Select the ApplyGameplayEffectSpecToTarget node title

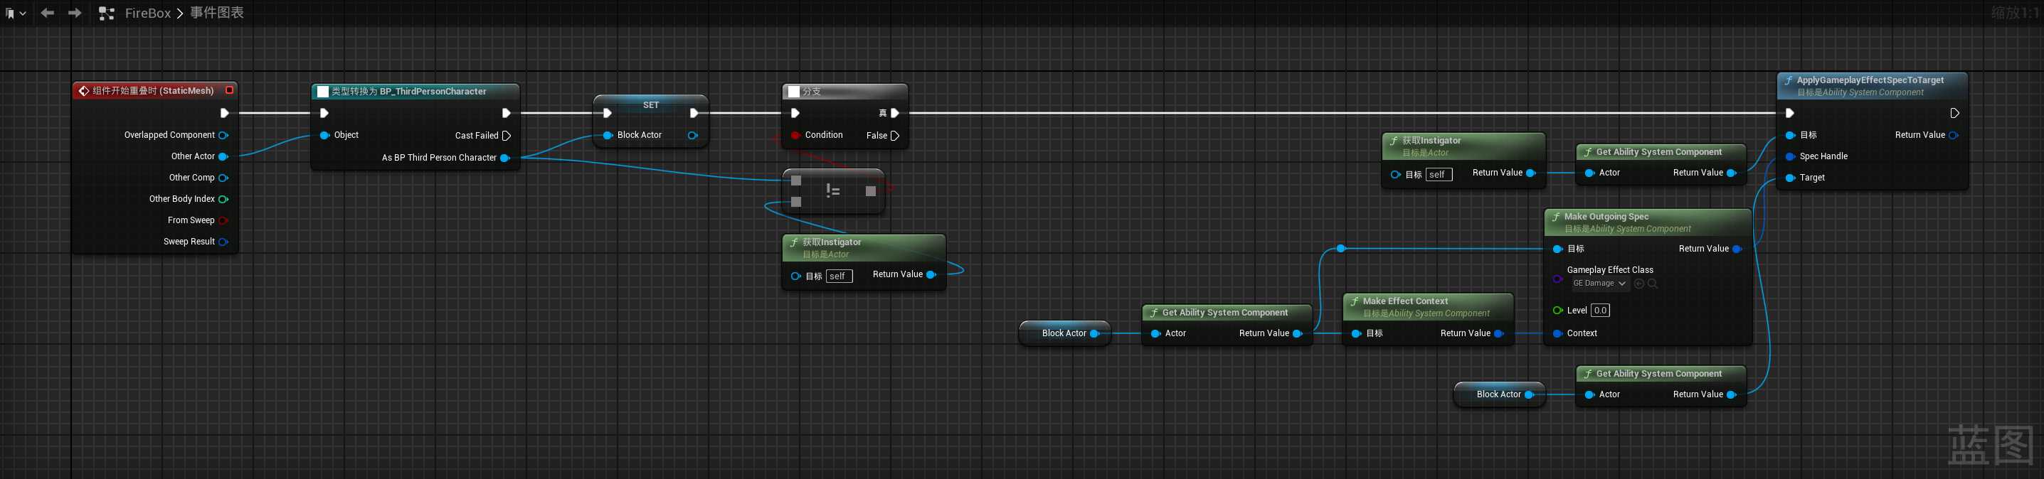tap(1870, 80)
